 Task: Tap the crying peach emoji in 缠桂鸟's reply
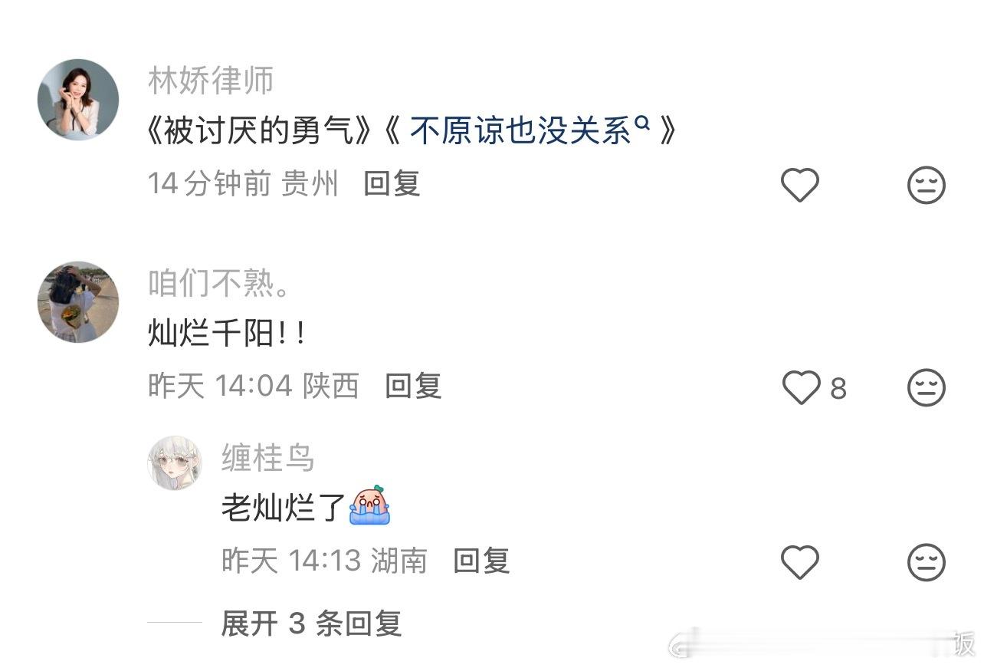pyautogui.click(x=369, y=505)
